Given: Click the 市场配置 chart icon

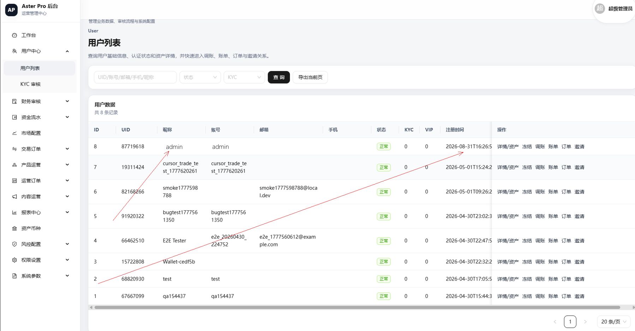Looking at the screenshot, I should point(14,133).
